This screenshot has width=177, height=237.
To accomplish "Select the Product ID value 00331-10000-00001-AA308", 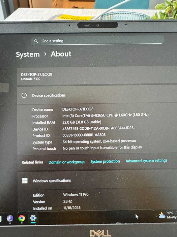I will tap(84, 135).
